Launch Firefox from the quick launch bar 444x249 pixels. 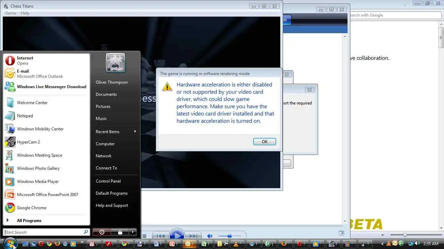[57, 243]
